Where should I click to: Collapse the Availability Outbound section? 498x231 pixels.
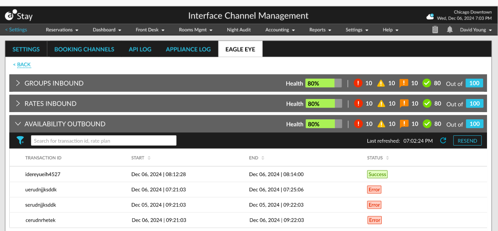pos(18,124)
